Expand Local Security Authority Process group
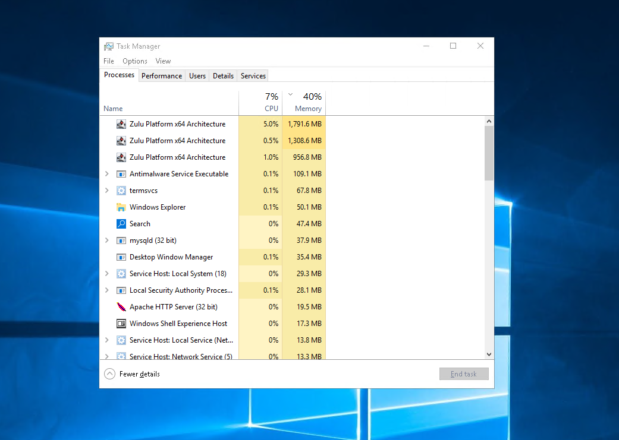 click(106, 290)
